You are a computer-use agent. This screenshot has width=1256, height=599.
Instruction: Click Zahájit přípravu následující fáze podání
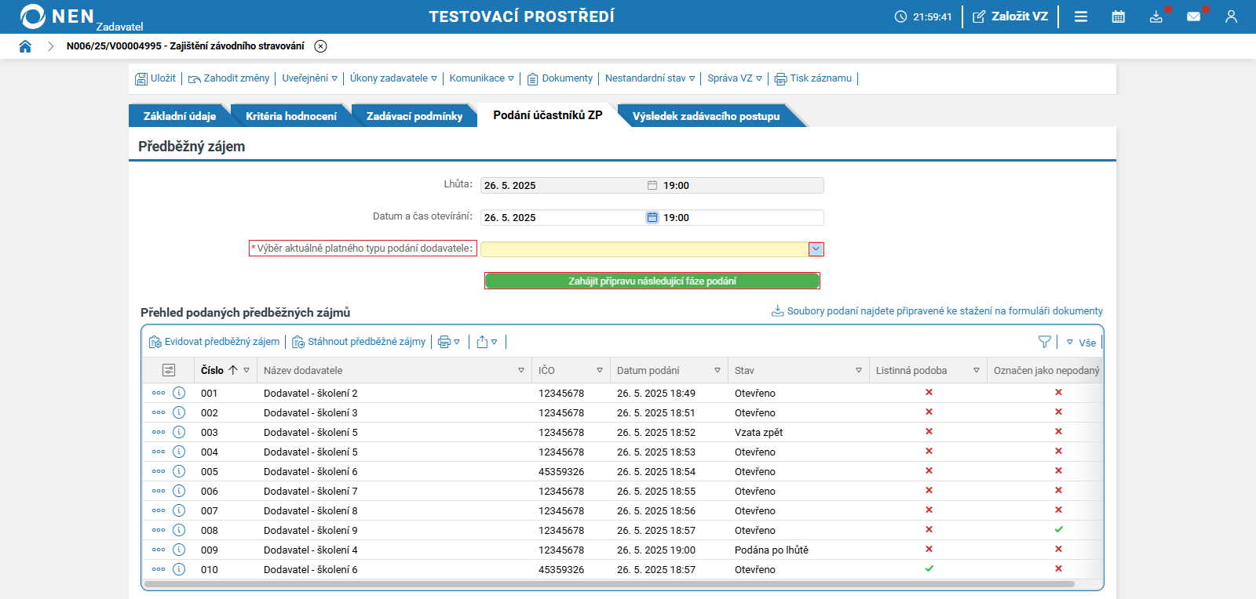point(652,281)
